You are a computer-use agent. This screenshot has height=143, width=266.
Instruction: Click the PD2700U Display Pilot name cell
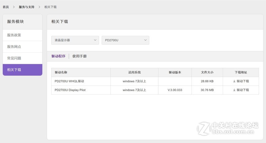coord(81,90)
